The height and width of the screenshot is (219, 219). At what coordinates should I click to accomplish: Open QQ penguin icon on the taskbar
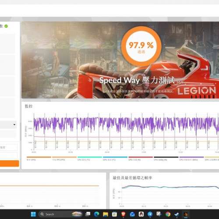pyautogui.click(x=141, y=214)
